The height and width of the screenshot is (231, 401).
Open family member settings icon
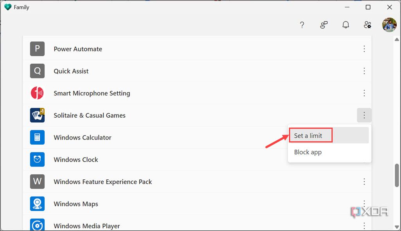367,25
